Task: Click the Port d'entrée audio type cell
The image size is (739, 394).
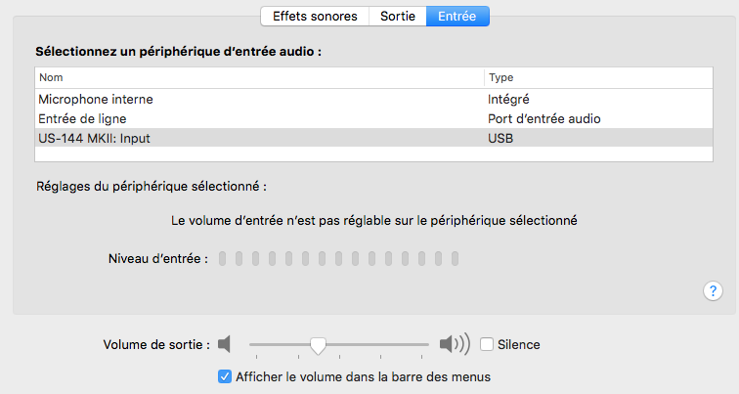Action: click(x=543, y=118)
